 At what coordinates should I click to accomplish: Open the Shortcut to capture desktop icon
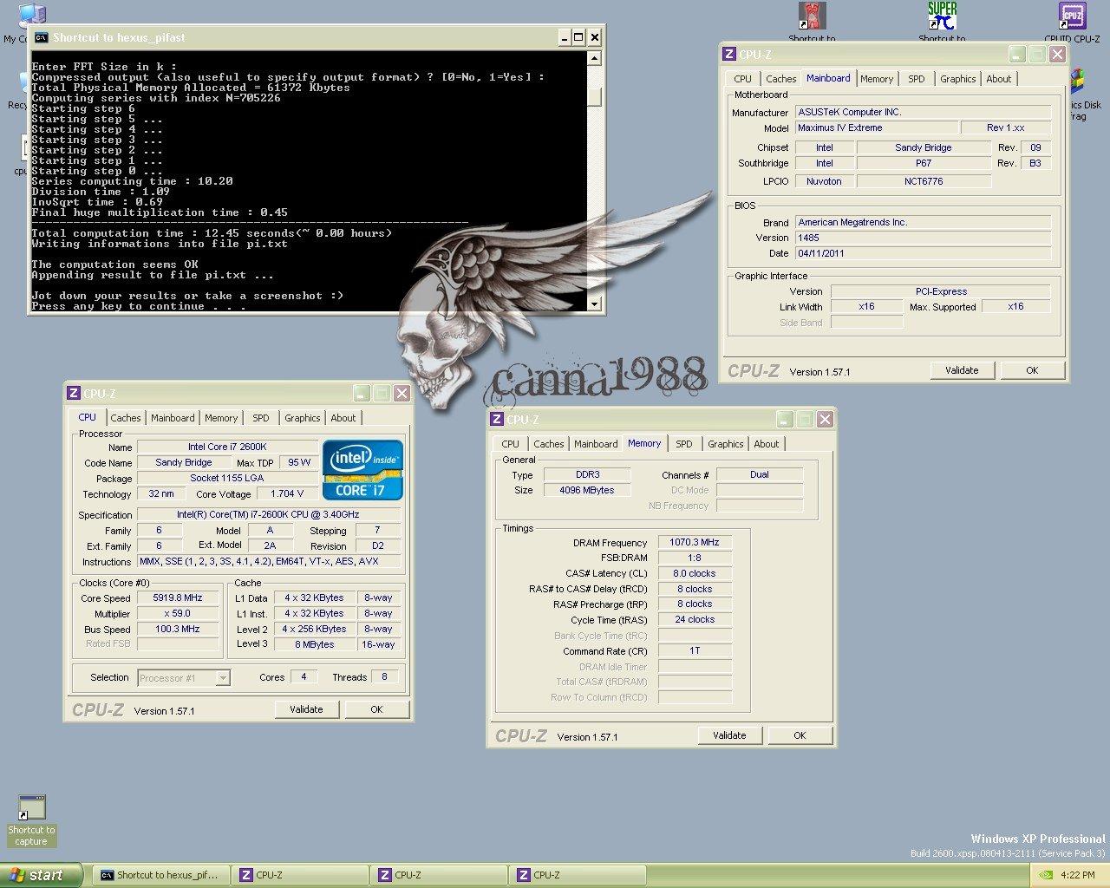(x=31, y=808)
